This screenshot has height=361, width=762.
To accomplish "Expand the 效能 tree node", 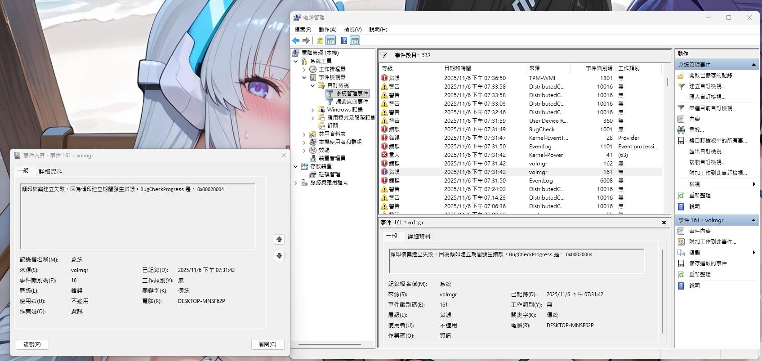I will point(304,150).
